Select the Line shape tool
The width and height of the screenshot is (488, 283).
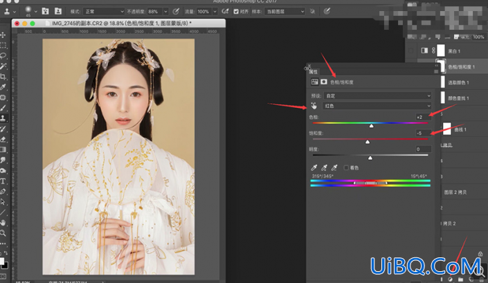pos(3,212)
